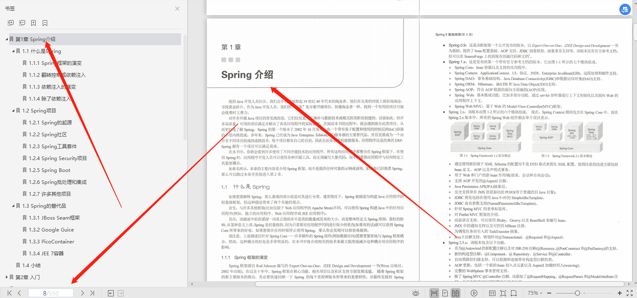Screen dimensions: 637x298
Task: Toggle two-page spread view
Action: 455,293
